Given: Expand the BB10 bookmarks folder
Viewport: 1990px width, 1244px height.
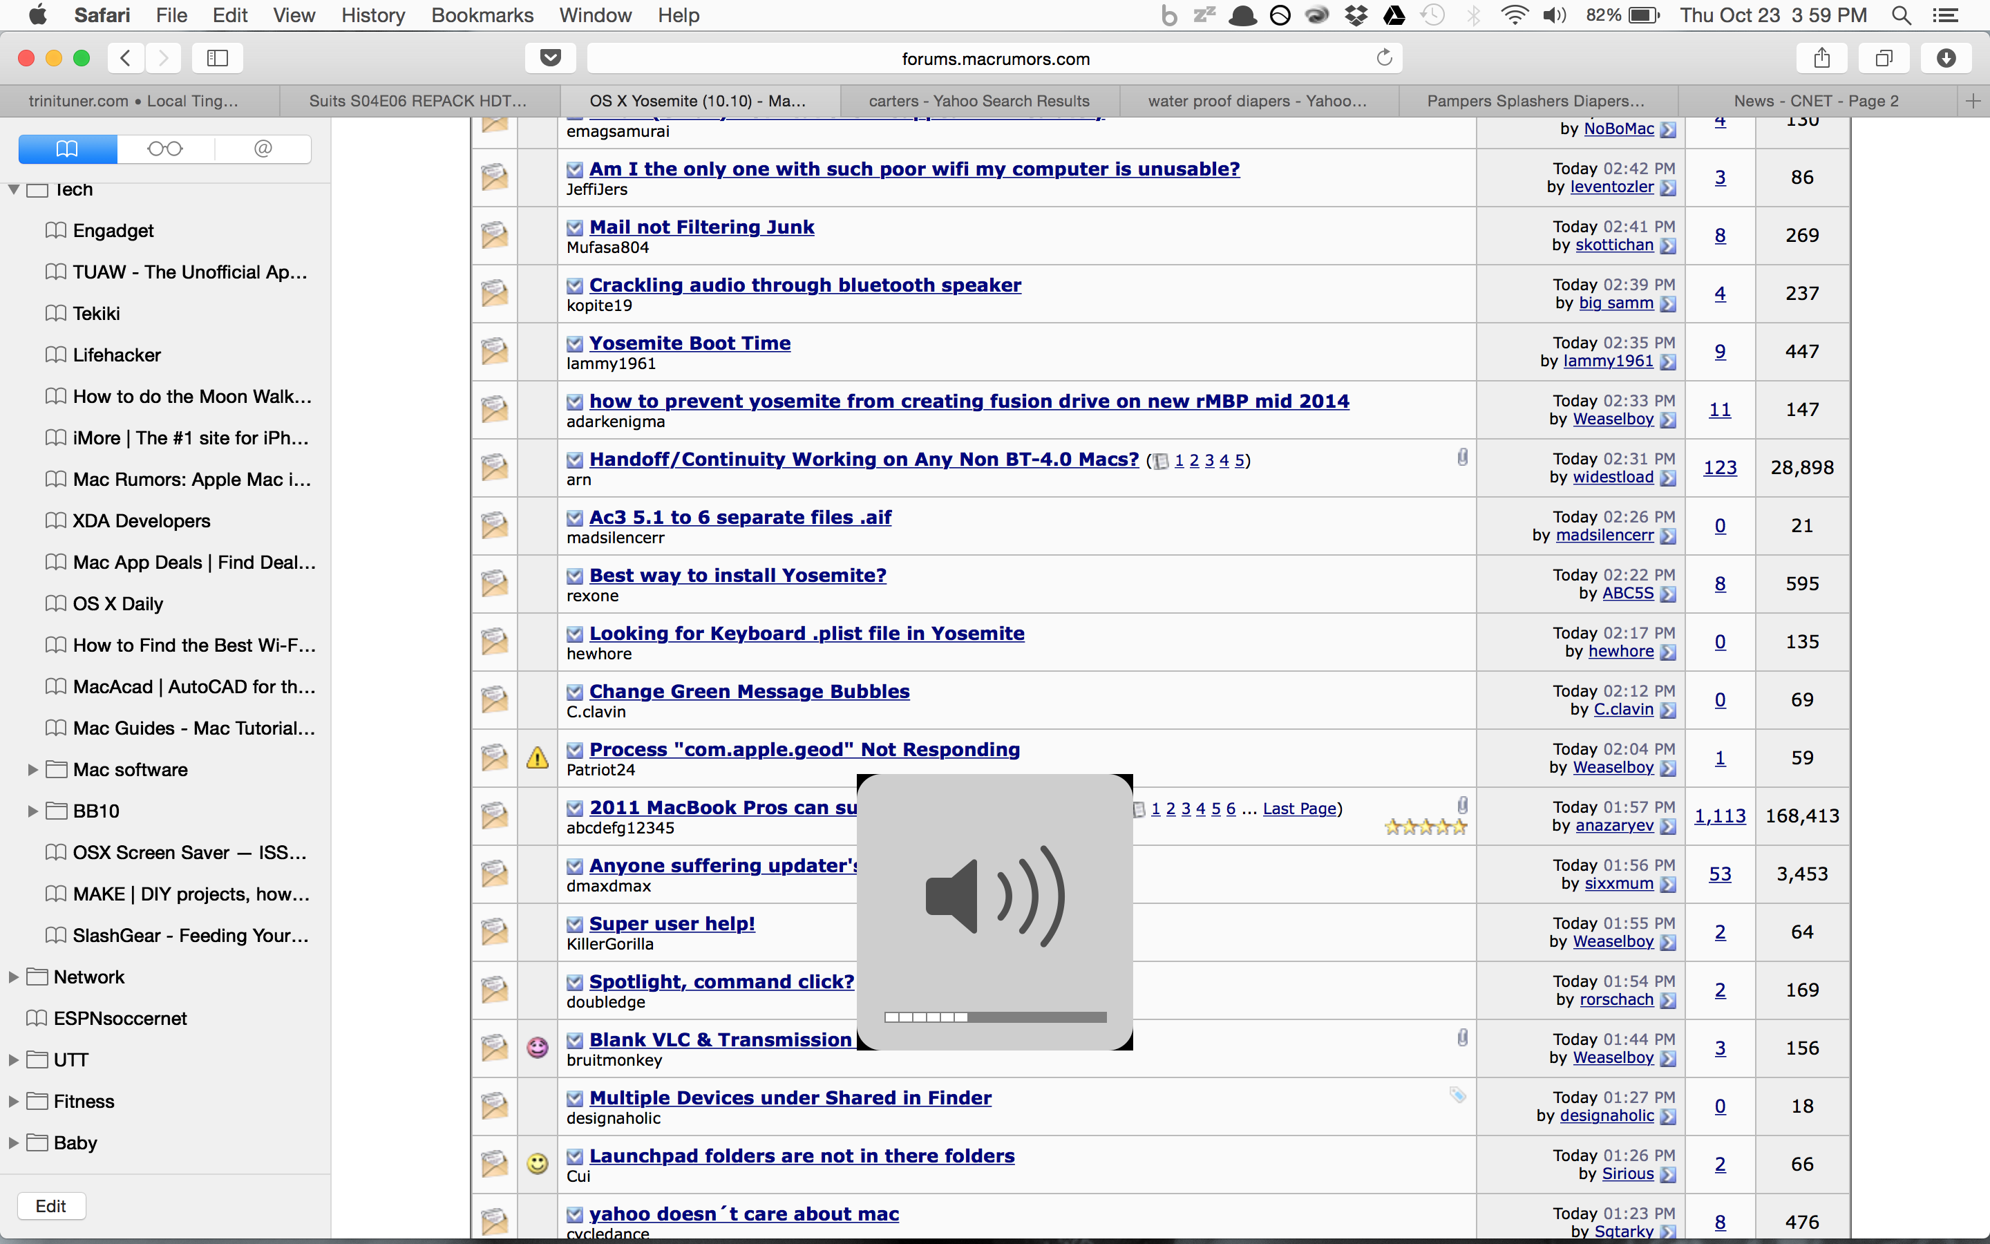Looking at the screenshot, I should pos(33,811).
